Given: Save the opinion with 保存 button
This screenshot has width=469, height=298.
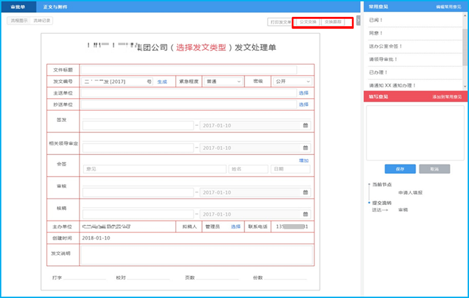Looking at the screenshot, I should pos(391,169).
